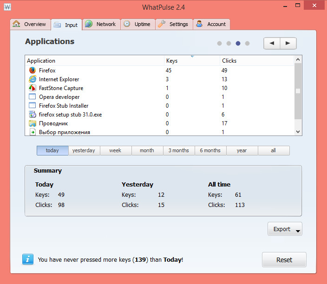The height and width of the screenshot is (284, 327).
Task: Click the house icon on Overview tab
Action: 16,24
